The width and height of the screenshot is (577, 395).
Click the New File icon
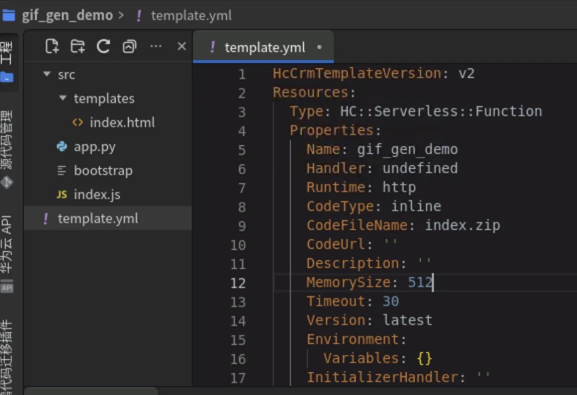(x=52, y=47)
